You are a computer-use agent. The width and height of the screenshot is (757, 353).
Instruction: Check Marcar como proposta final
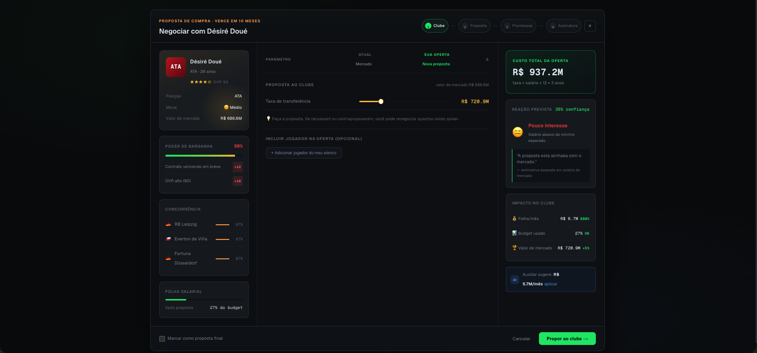tap(162, 339)
